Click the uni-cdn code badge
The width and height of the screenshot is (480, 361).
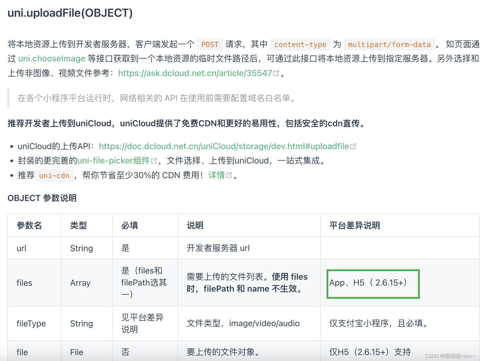click(x=54, y=175)
